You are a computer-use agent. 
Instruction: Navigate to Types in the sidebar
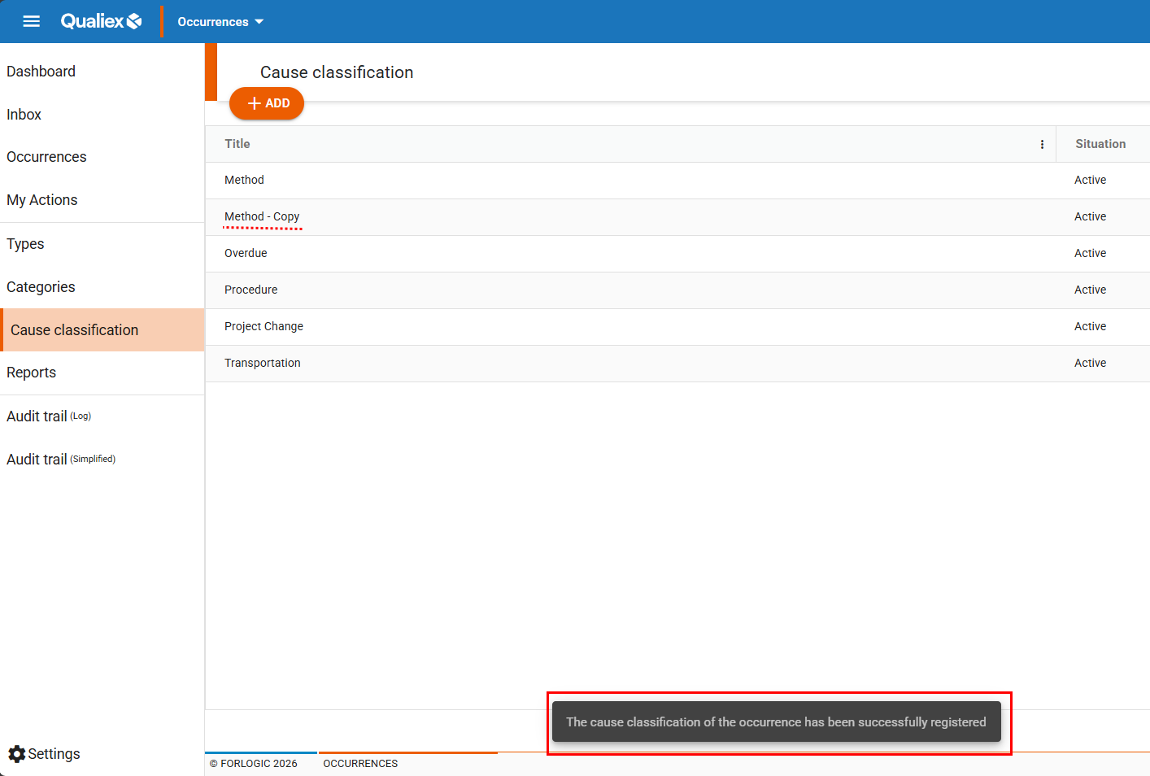pos(25,244)
